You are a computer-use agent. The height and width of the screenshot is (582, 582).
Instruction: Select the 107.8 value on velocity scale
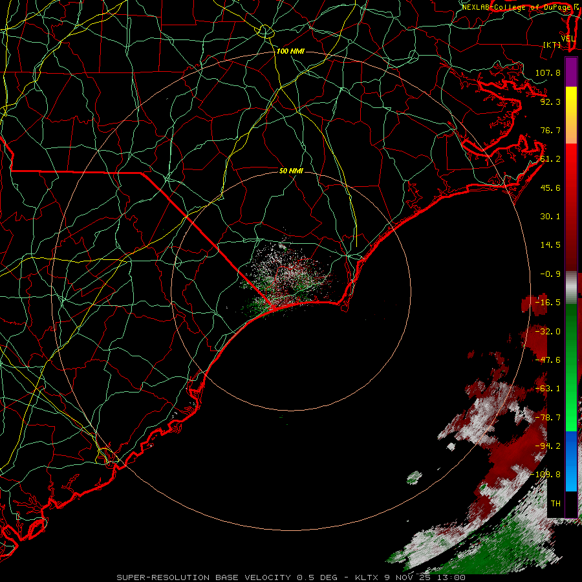click(x=548, y=72)
